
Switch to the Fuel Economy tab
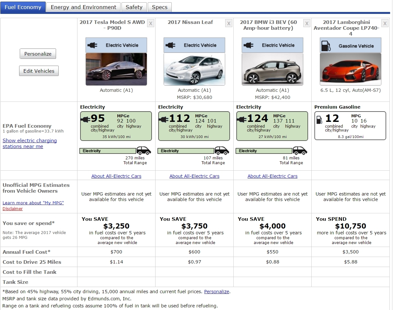(23, 7)
